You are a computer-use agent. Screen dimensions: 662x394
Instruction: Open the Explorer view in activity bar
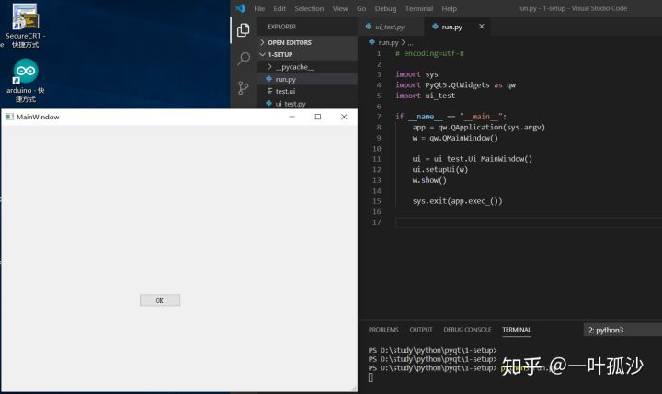[243, 30]
